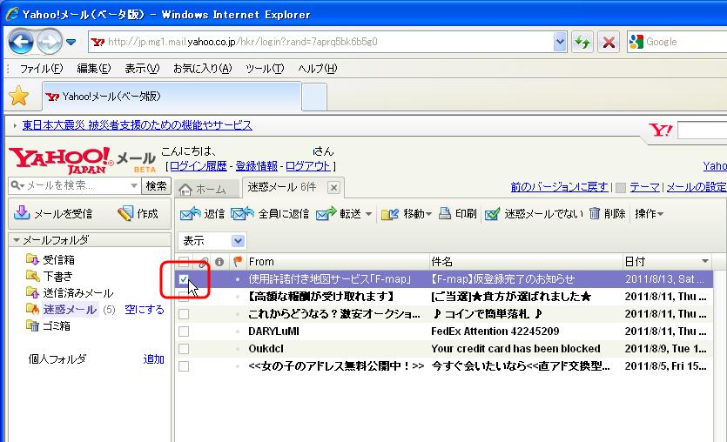
Task: Check the <<女の子のアドレス無料公開中 mail checkbox
Action: tap(184, 366)
